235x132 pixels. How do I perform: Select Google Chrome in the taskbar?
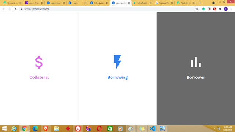point(25,129)
